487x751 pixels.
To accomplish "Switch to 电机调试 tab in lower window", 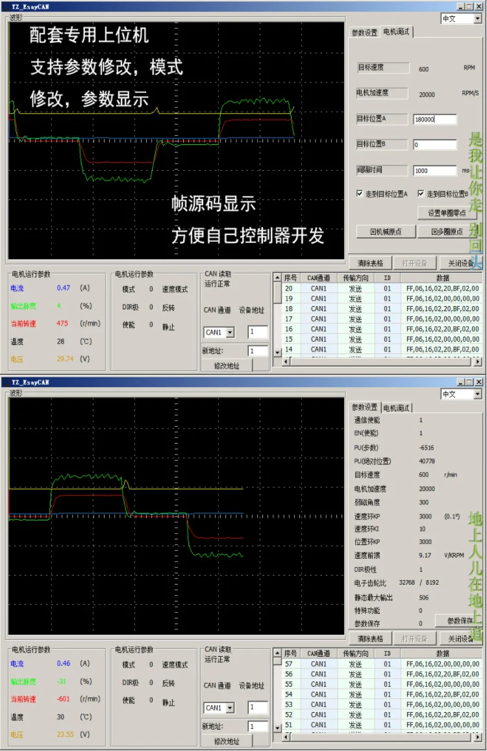I will click(397, 408).
